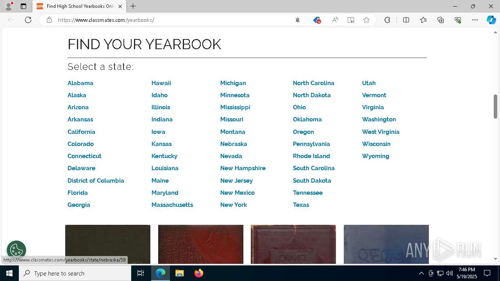This screenshot has height=281, width=500.
Task: Open the Michigan yearbooks link
Action: (x=233, y=83)
